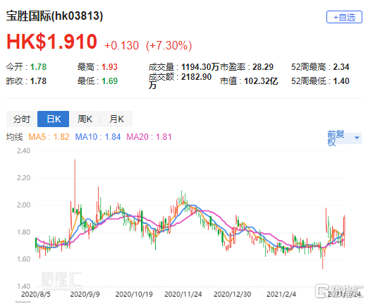Screen dimensions: 368x303
Task: Click the HK$1.910 current price
Action: pyautogui.click(x=51, y=42)
